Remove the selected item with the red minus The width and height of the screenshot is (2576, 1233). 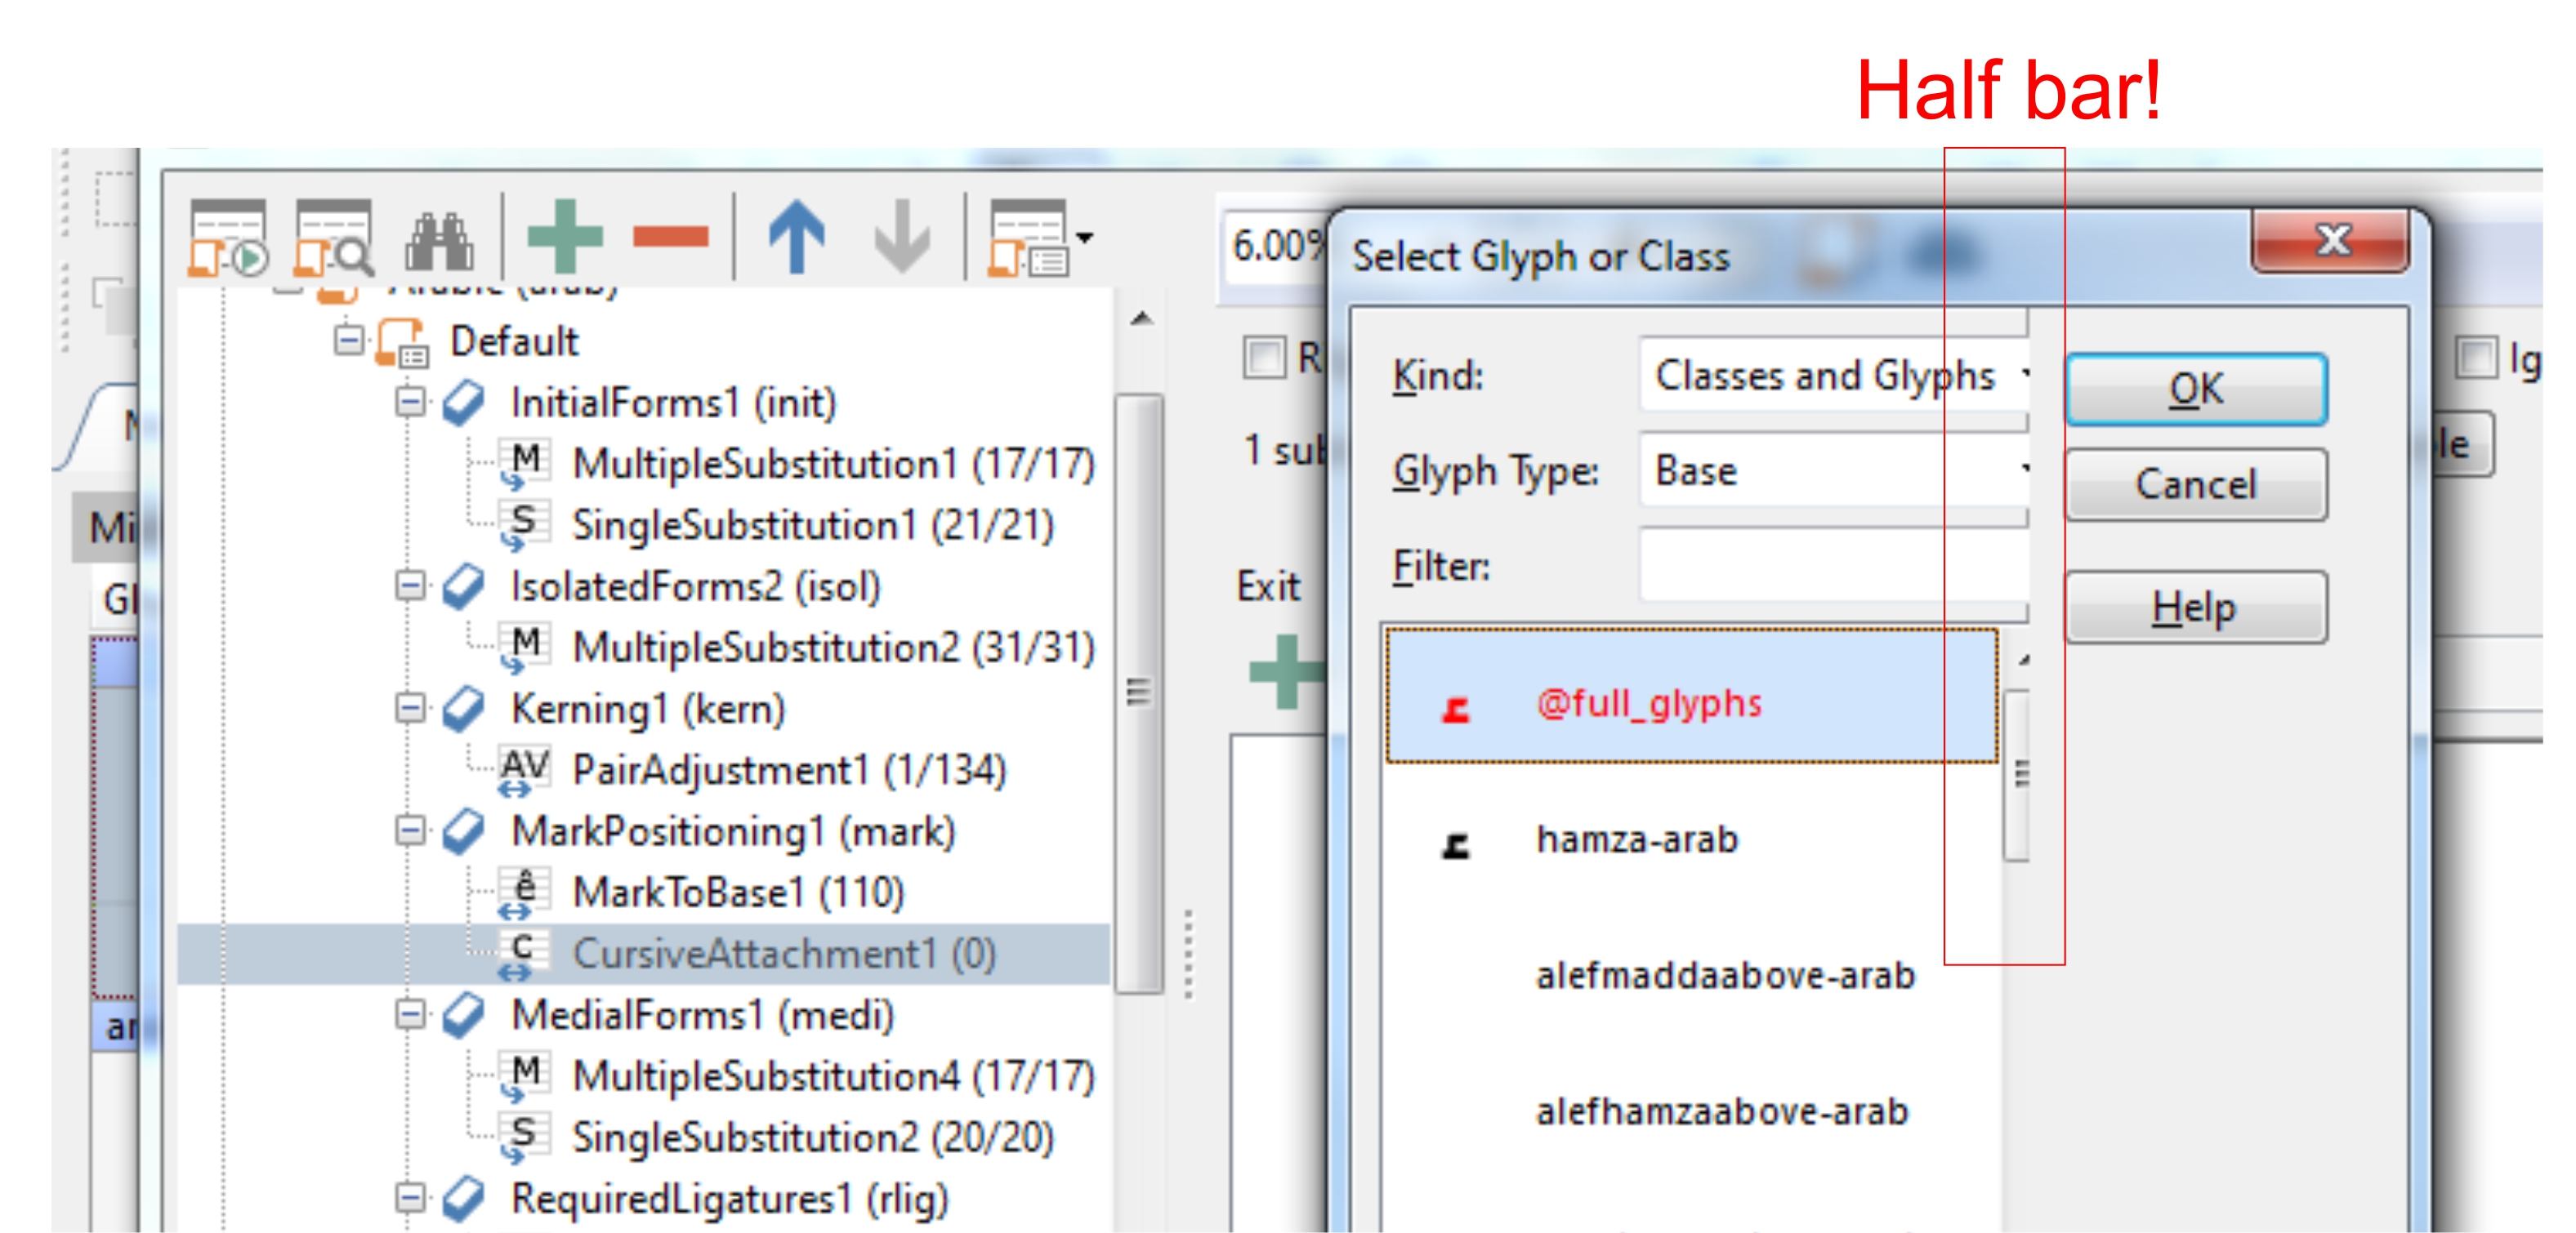tap(670, 237)
